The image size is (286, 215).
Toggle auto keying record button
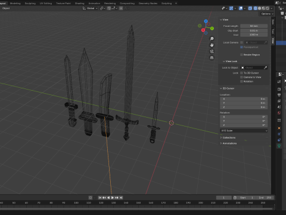click(91, 198)
